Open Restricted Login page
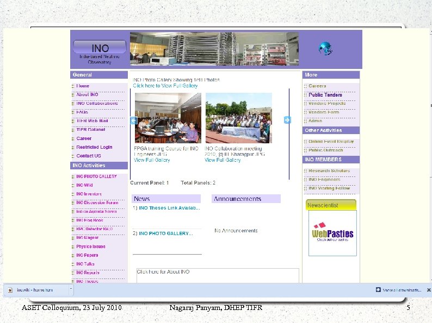Screen dimensions: 432x323 [94, 147]
